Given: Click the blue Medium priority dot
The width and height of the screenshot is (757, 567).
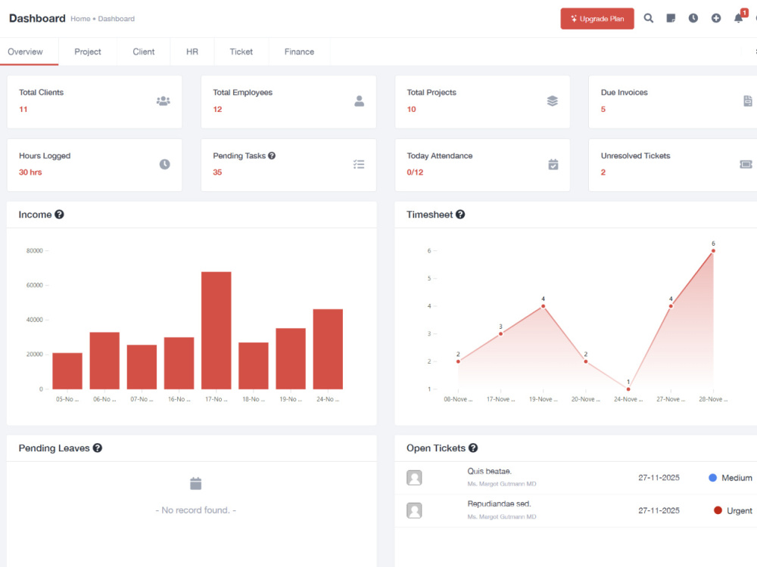Looking at the screenshot, I should 712,478.
